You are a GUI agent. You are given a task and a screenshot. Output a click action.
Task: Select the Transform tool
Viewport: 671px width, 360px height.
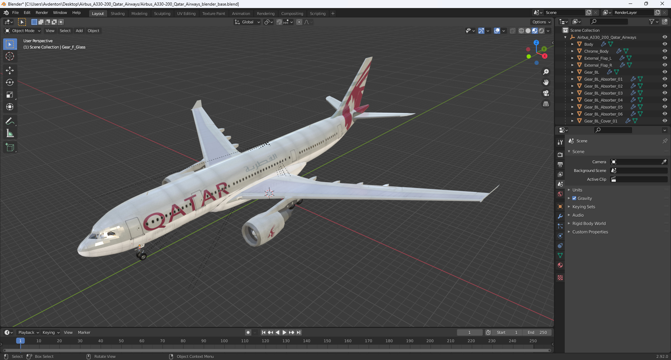pos(10,107)
